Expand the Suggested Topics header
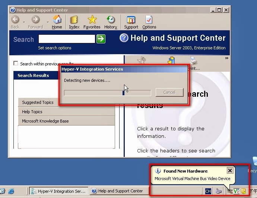Screen dimensions: 257x198 pyautogui.click(x=66, y=102)
